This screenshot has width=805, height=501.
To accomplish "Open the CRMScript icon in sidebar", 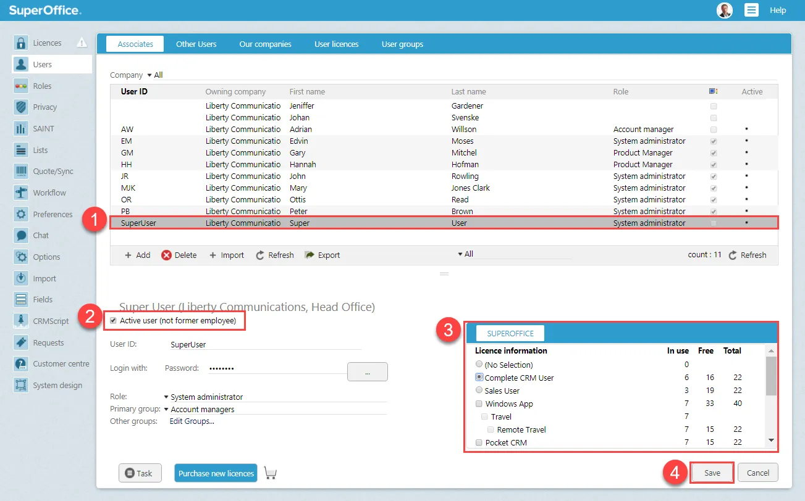I will pos(22,321).
